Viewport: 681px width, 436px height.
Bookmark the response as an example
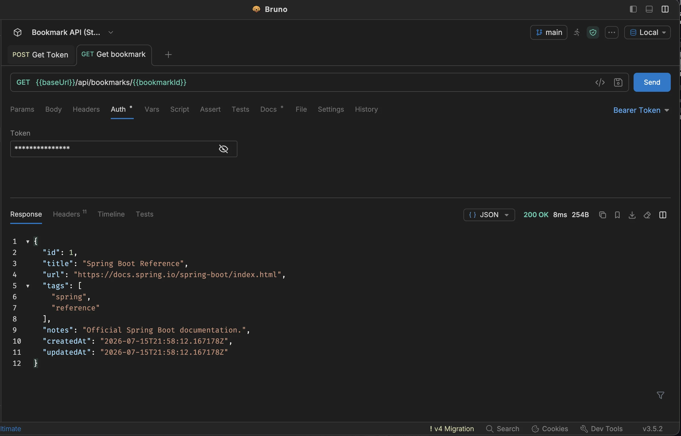pyautogui.click(x=617, y=215)
